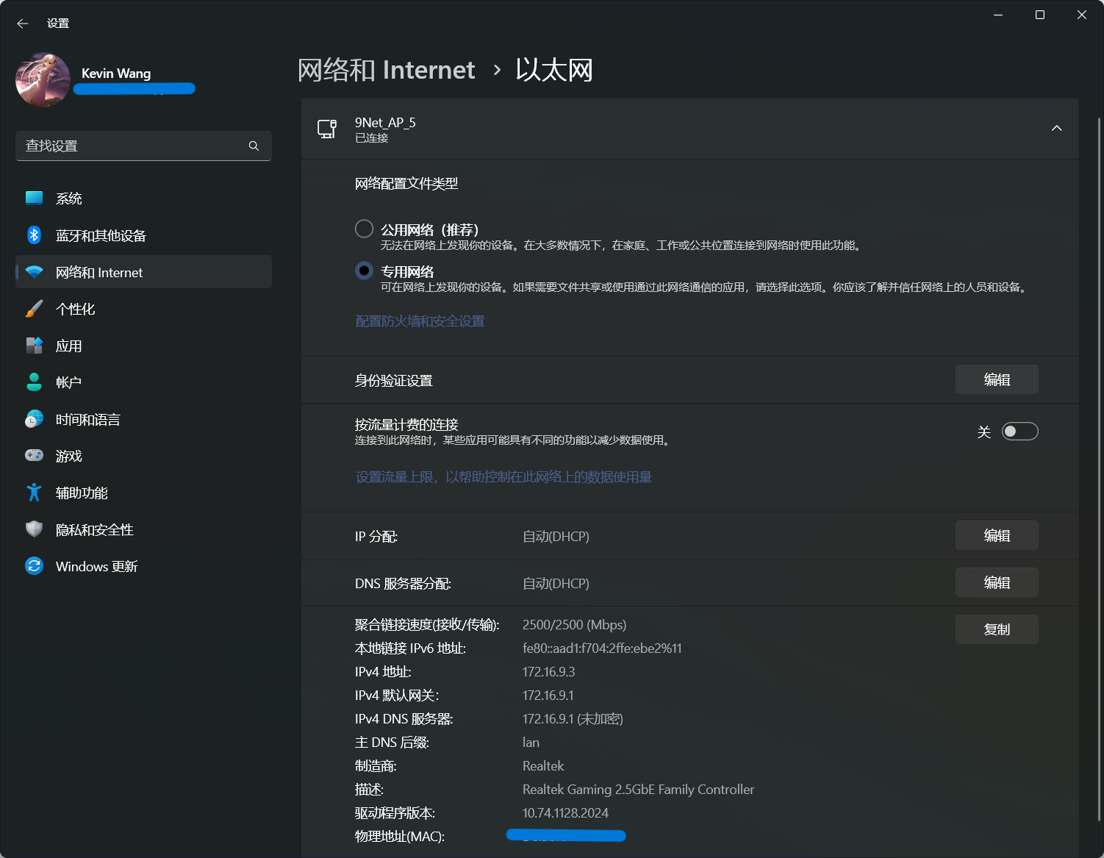1104x858 pixels.
Task: Open the Kevin Wang profile picture
Action: click(43, 79)
